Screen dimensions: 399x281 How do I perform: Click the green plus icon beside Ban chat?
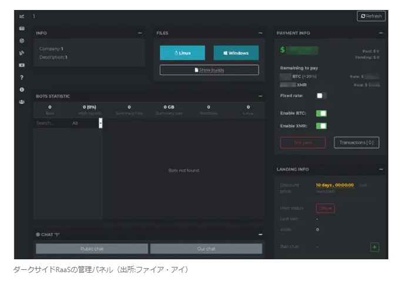point(374,247)
